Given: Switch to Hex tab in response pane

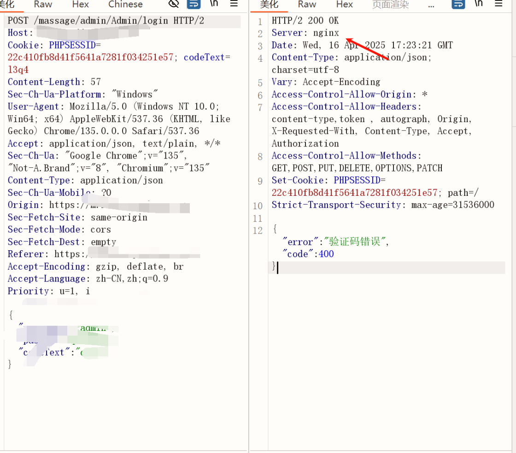Looking at the screenshot, I should pos(344,4).
